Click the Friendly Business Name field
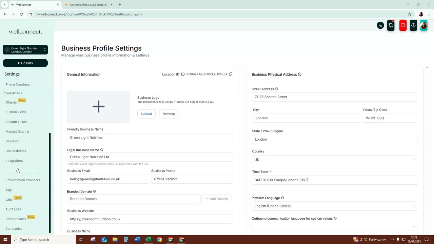The height and width of the screenshot is (244, 434). click(150, 138)
